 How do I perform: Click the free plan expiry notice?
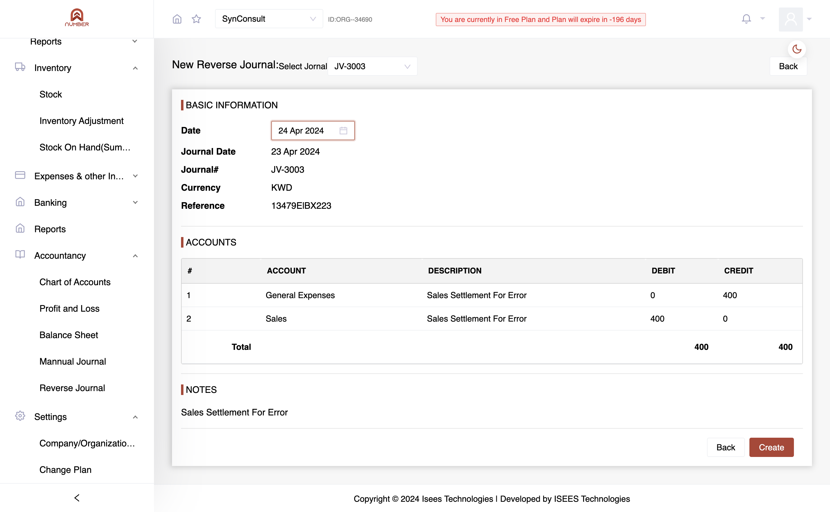click(541, 20)
